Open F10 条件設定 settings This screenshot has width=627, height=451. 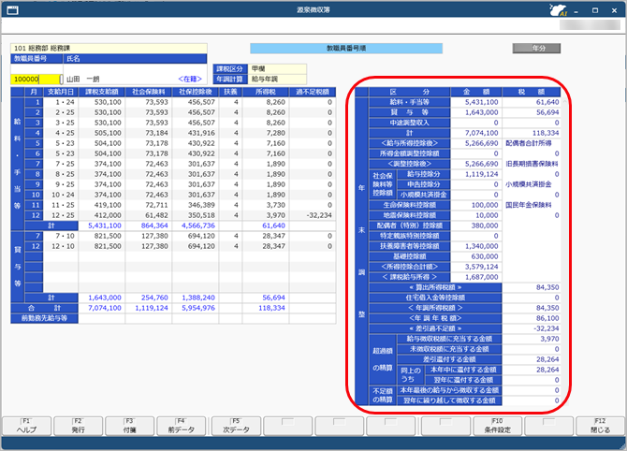tap(498, 426)
